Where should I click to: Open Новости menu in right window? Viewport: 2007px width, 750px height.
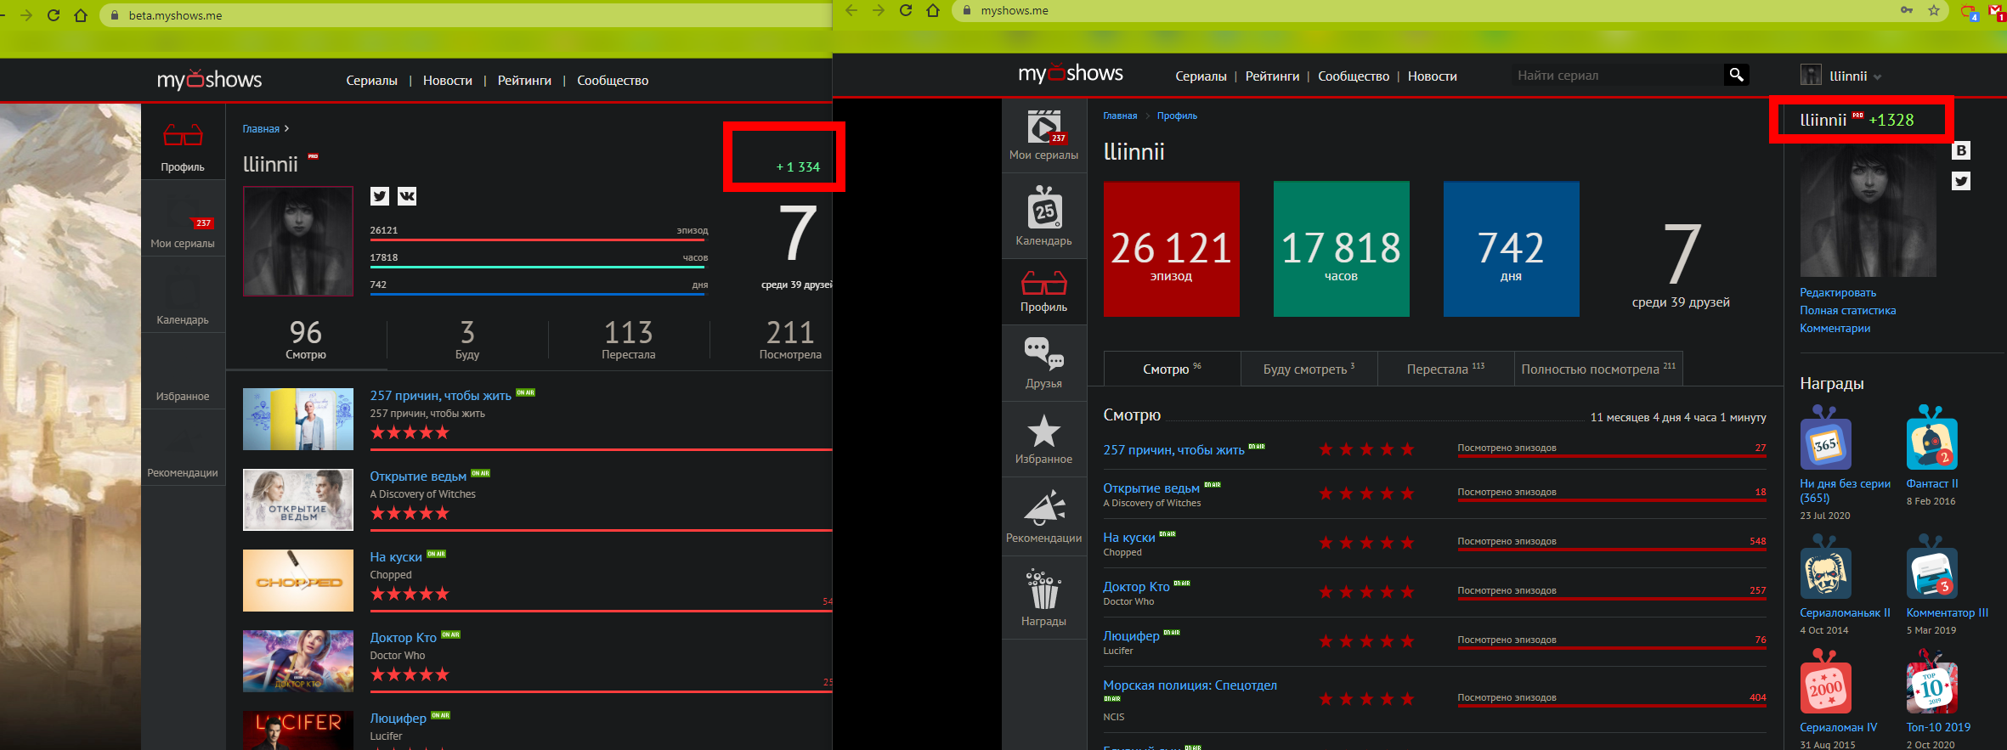(x=1432, y=76)
